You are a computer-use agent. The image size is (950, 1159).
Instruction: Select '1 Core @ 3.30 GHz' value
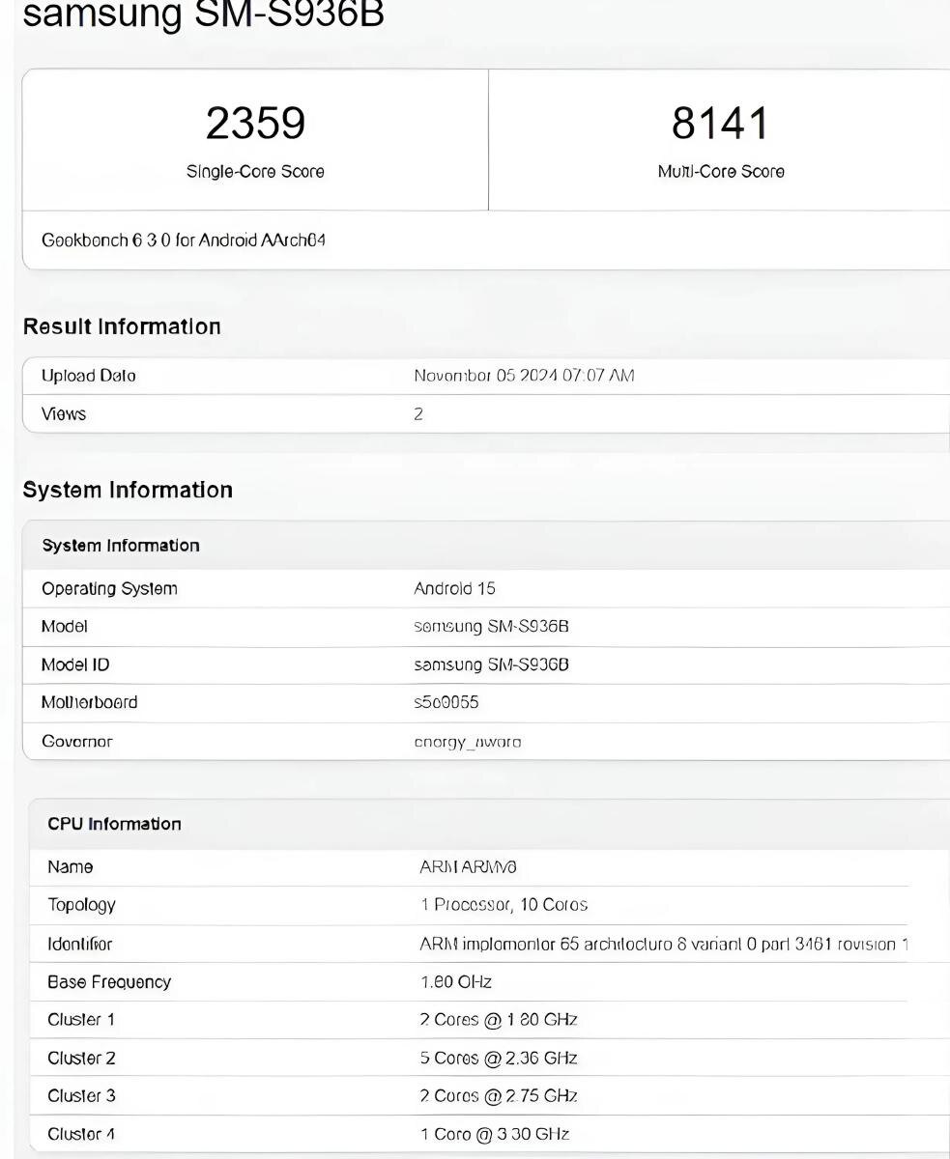point(495,1135)
